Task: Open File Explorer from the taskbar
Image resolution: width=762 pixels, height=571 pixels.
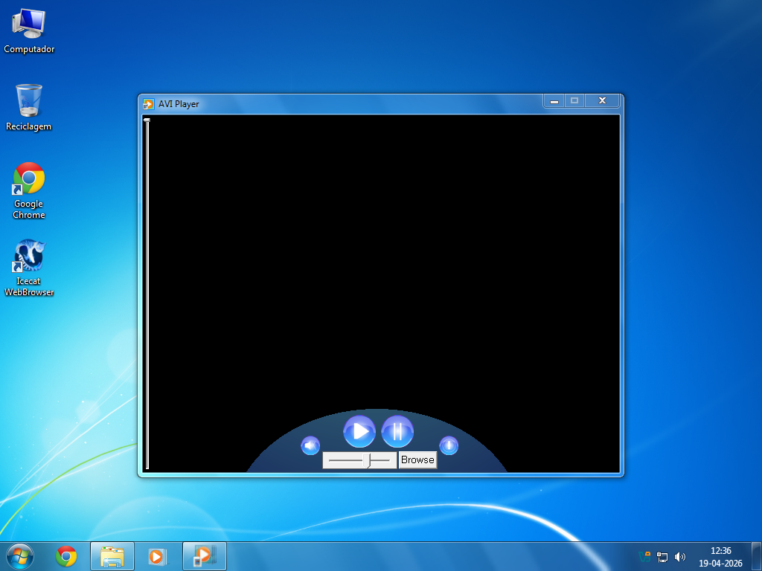Action: (x=112, y=556)
